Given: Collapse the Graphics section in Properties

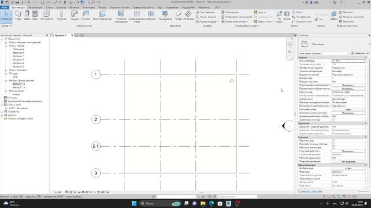Looking at the screenshot, I should coord(366,58).
